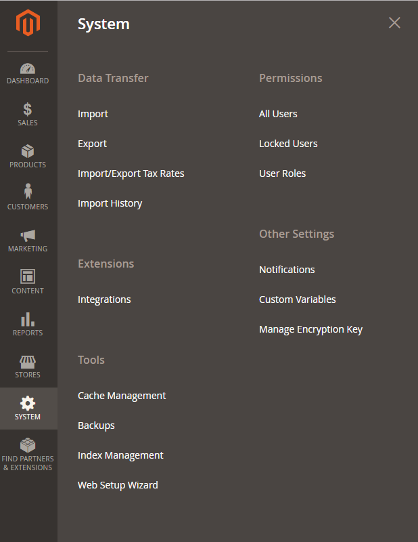The image size is (418, 542).
Task: Select Index Management link
Action: (x=120, y=455)
